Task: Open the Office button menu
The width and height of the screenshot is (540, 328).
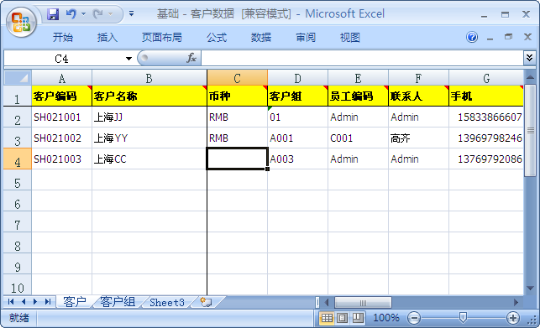Action: (x=21, y=21)
